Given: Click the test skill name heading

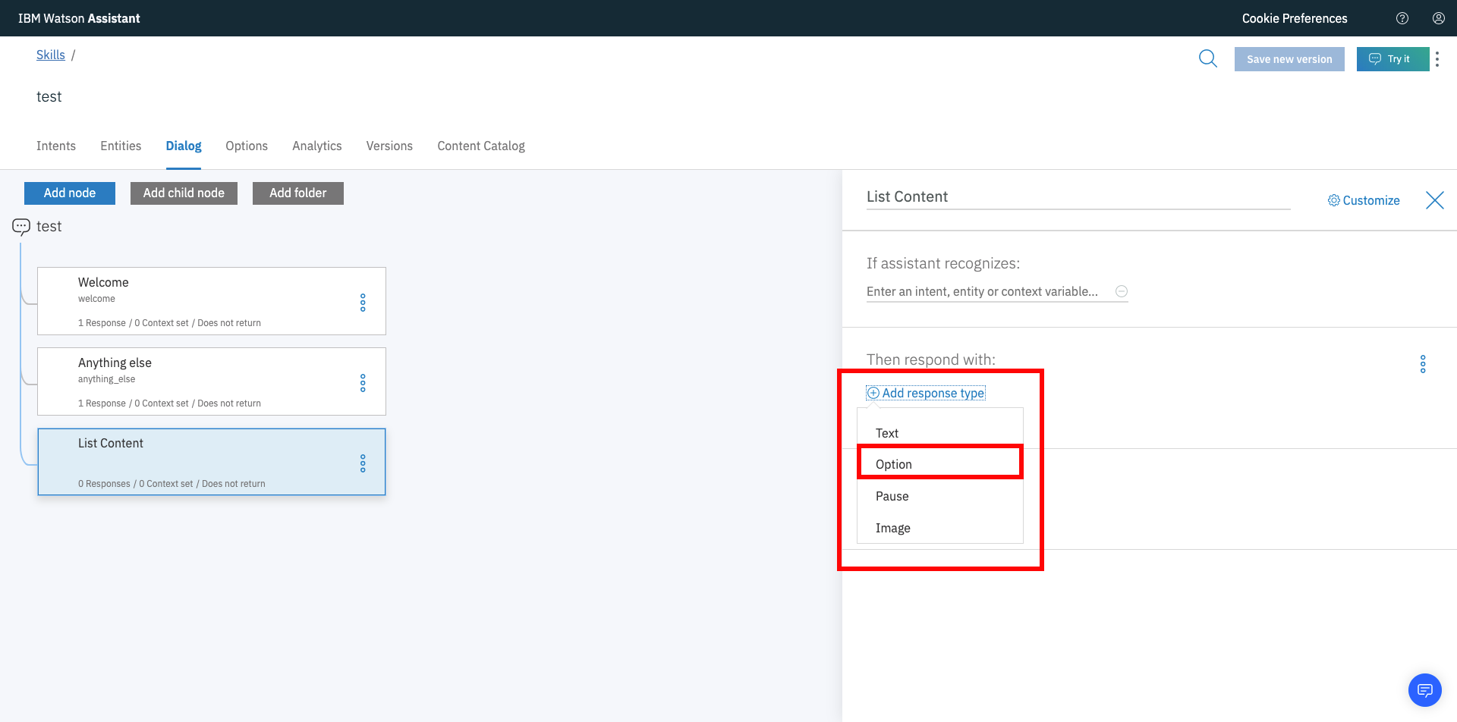Looking at the screenshot, I should point(49,96).
